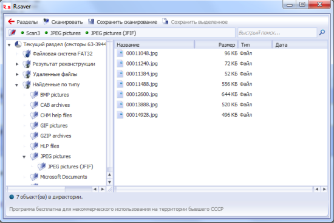The height and width of the screenshot is (223, 334).
Task: Expand the Удаленные файлы tree node
Action: click(x=17, y=74)
